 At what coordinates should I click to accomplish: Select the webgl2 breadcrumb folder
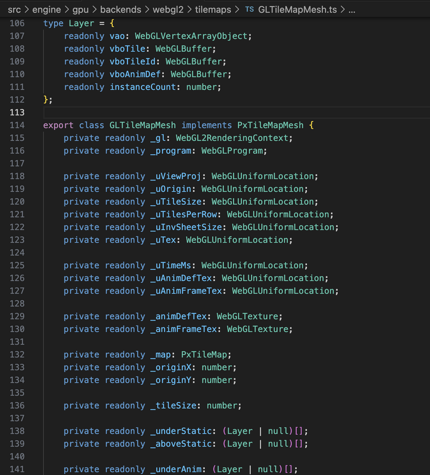169,9
